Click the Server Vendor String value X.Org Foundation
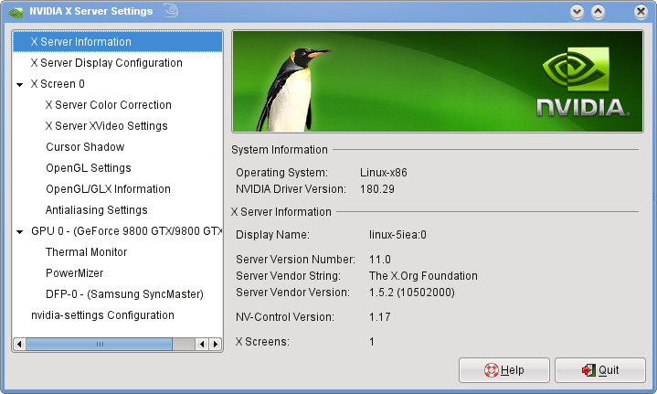Image resolution: width=657 pixels, height=394 pixels. [423, 276]
